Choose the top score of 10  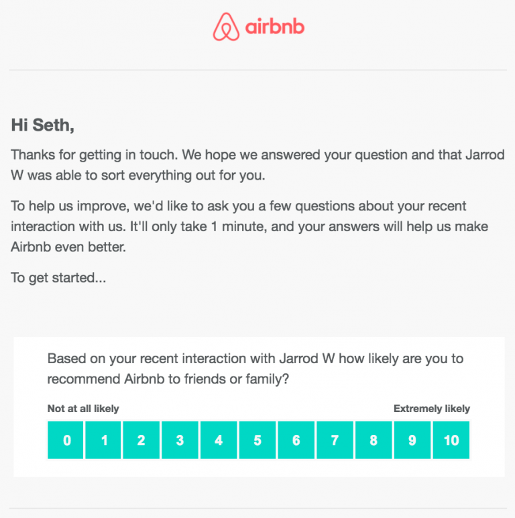click(451, 440)
